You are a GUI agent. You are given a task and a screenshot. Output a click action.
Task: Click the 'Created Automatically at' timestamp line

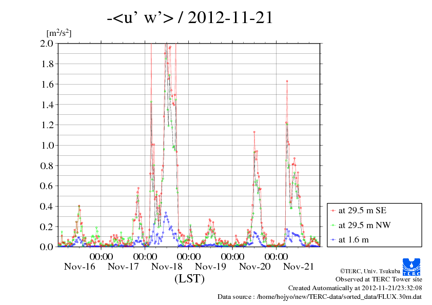point(355,288)
